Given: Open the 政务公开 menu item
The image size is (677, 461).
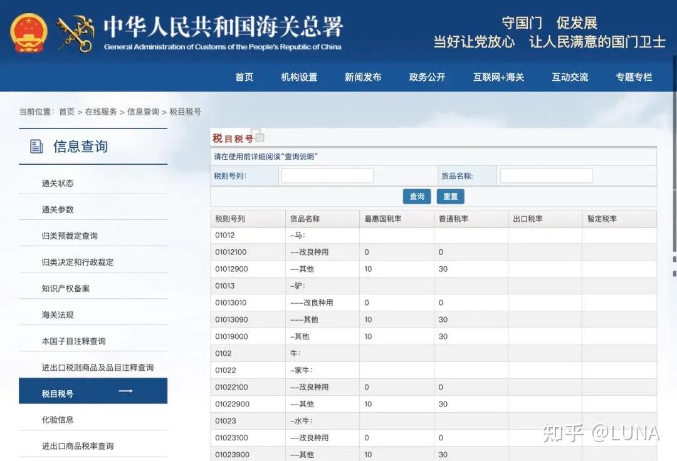Looking at the screenshot, I should [426, 77].
